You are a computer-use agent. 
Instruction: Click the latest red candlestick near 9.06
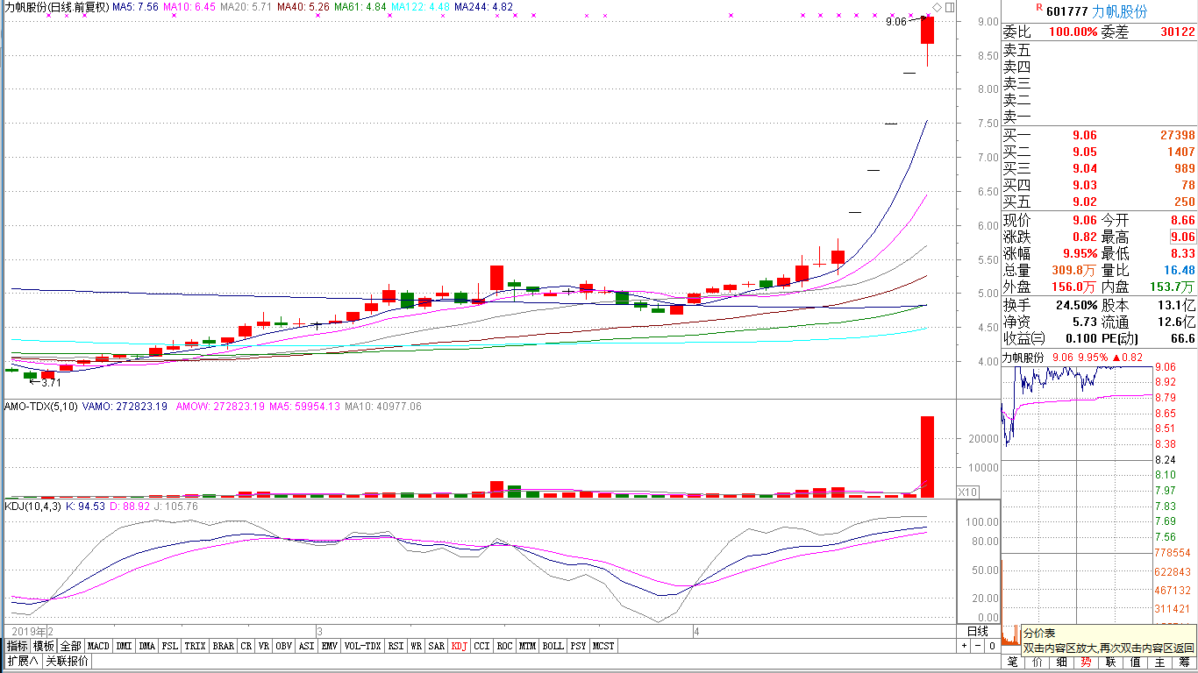point(927,30)
